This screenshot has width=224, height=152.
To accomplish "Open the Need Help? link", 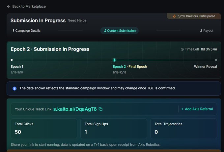I will click(x=77, y=20).
